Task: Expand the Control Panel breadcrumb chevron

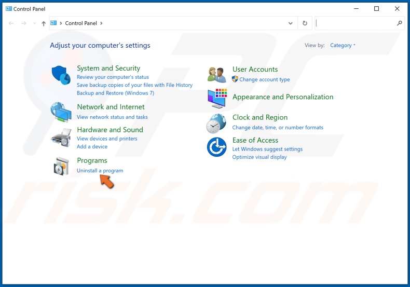Action: click(101, 23)
